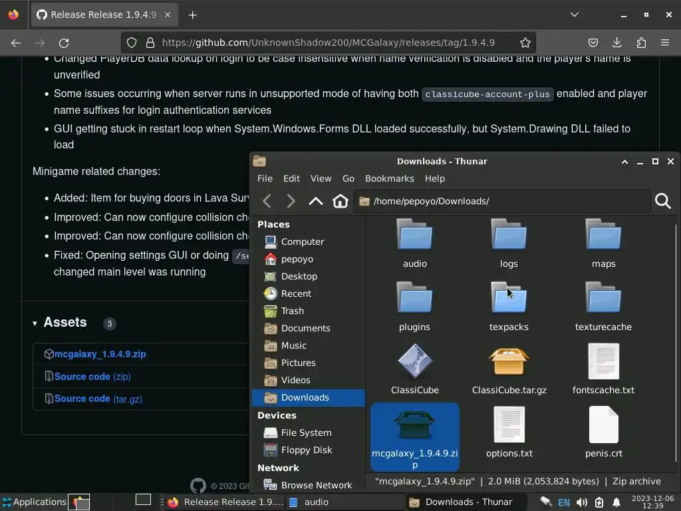Download mcgalaxy_1.9.4.9.zip asset link

click(100, 354)
